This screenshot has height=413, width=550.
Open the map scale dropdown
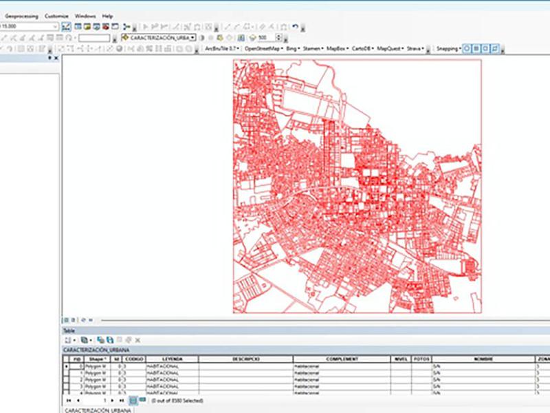click(55, 27)
